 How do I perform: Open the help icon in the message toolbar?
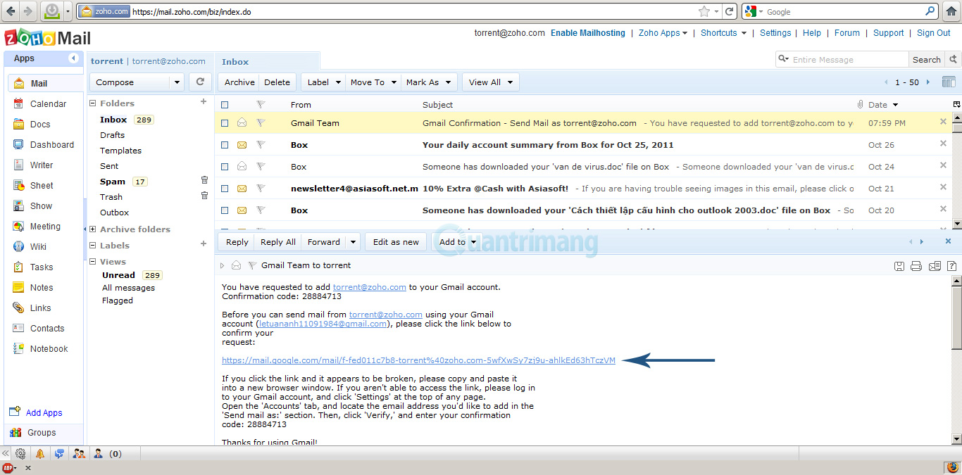952,266
